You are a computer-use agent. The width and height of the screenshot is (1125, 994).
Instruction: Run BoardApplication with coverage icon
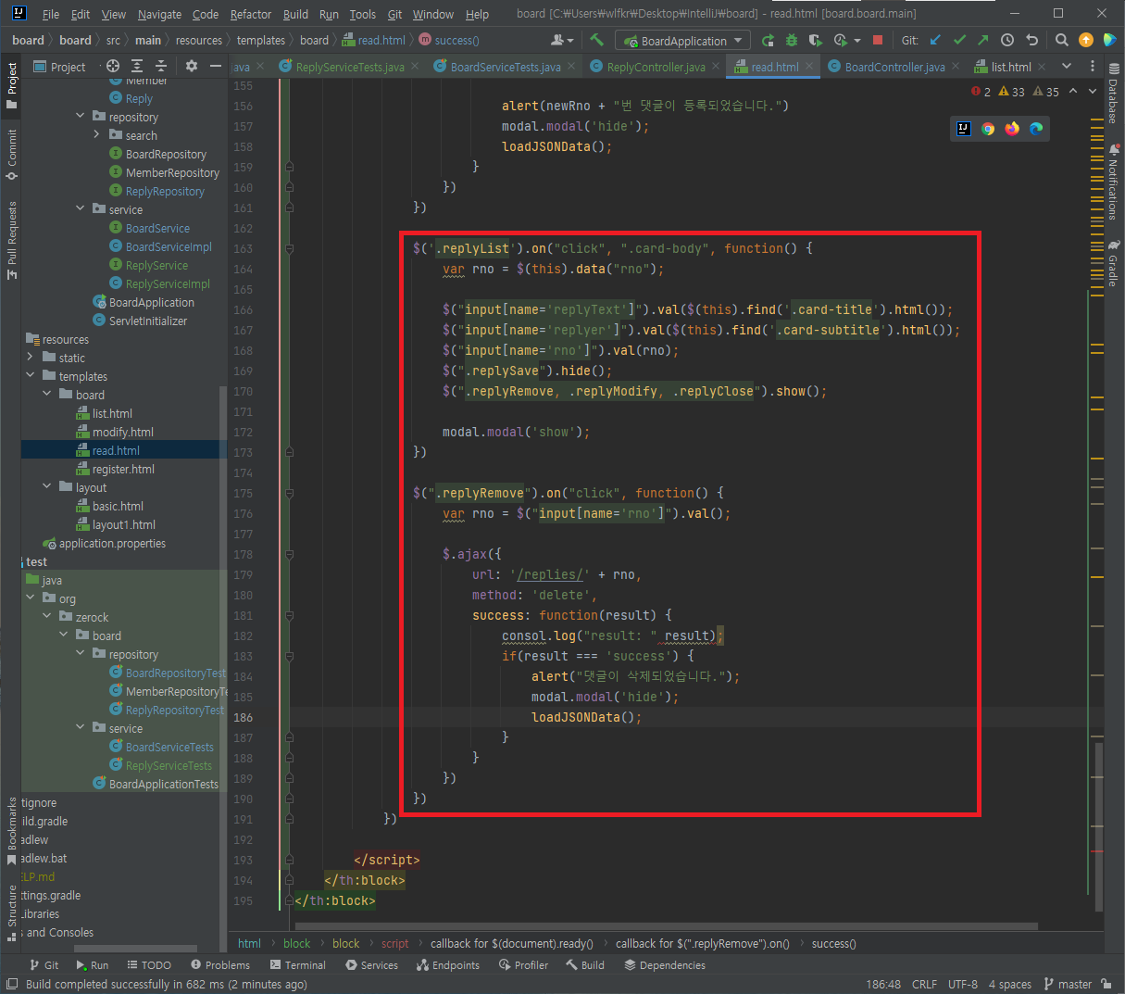click(815, 40)
